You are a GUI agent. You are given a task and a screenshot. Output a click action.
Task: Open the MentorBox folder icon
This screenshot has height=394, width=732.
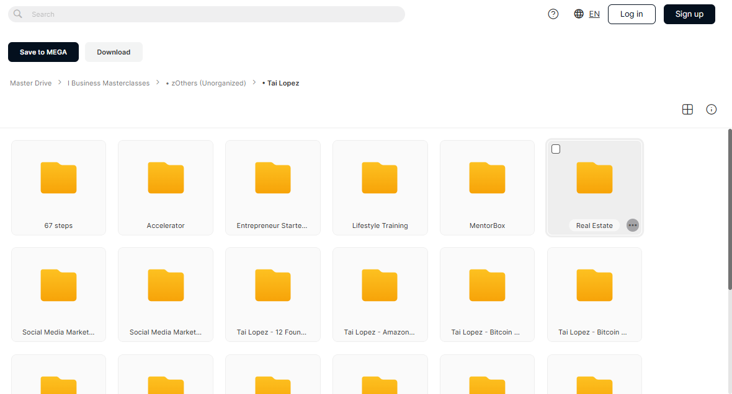pyautogui.click(x=488, y=178)
